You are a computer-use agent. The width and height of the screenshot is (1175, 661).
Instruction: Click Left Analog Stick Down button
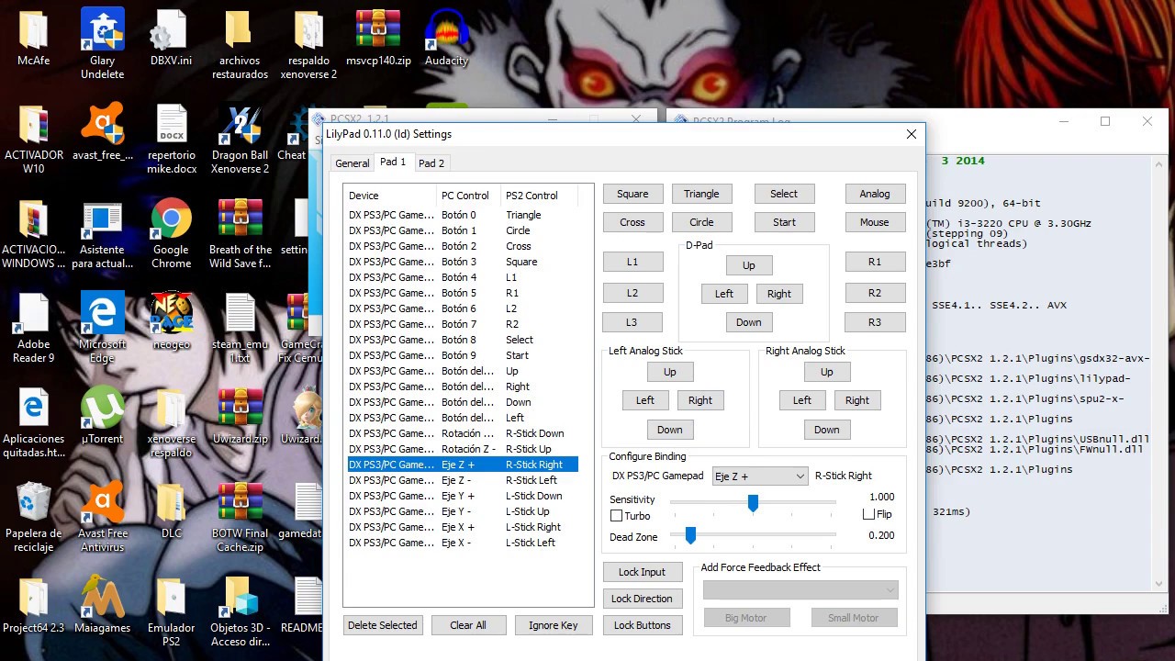point(670,430)
